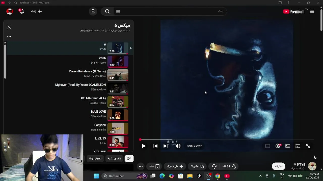Screen dimensions: 323x181
Task: Click the page vertical scrollbar
Action: tap(321, 20)
